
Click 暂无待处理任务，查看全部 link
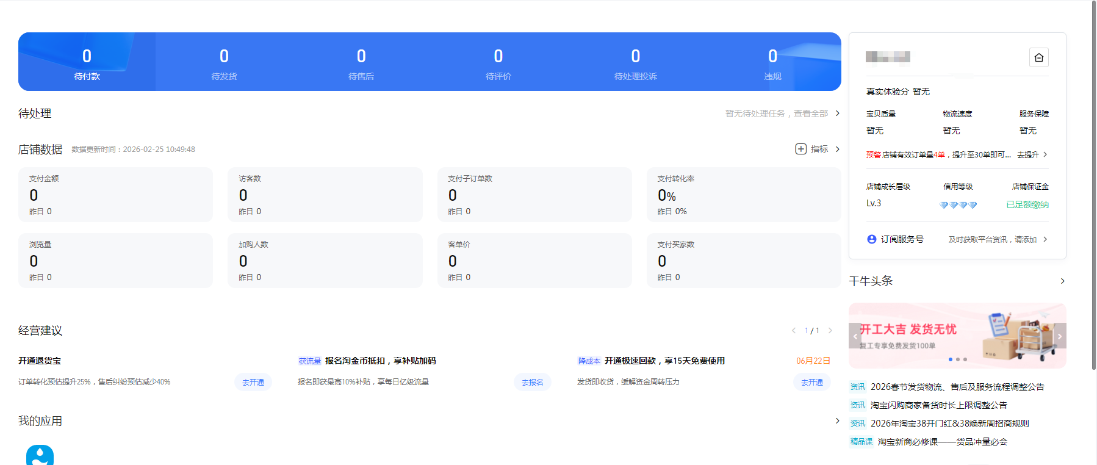(x=777, y=114)
